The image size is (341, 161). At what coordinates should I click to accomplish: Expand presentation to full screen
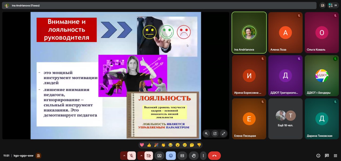(223, 134)
